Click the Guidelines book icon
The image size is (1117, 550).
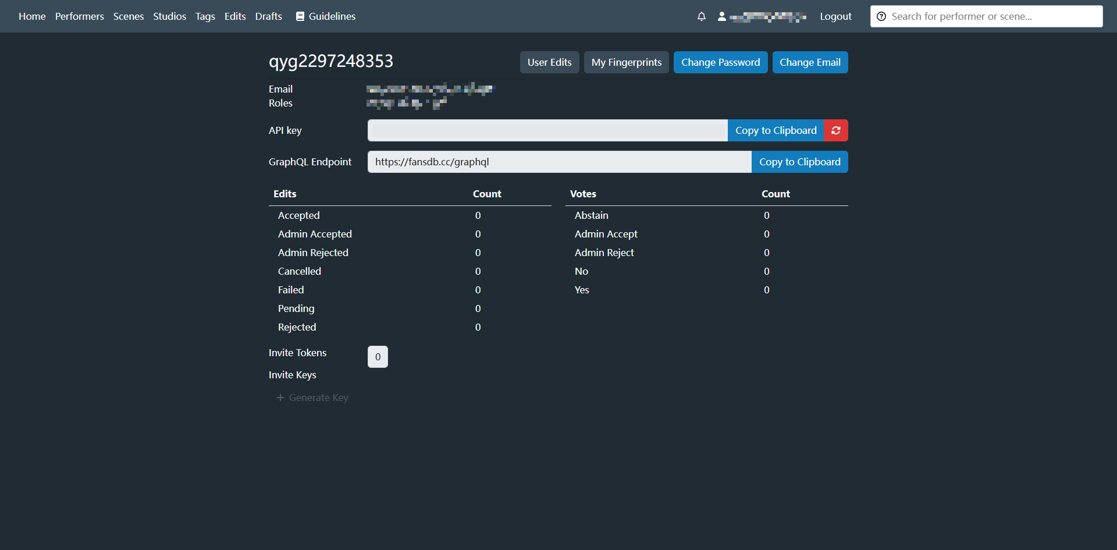(x=300, y=16)
